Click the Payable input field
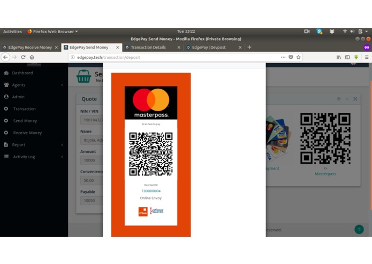This screenshot has height=264, width=372. pyautogui.click(x=92, y=200)
